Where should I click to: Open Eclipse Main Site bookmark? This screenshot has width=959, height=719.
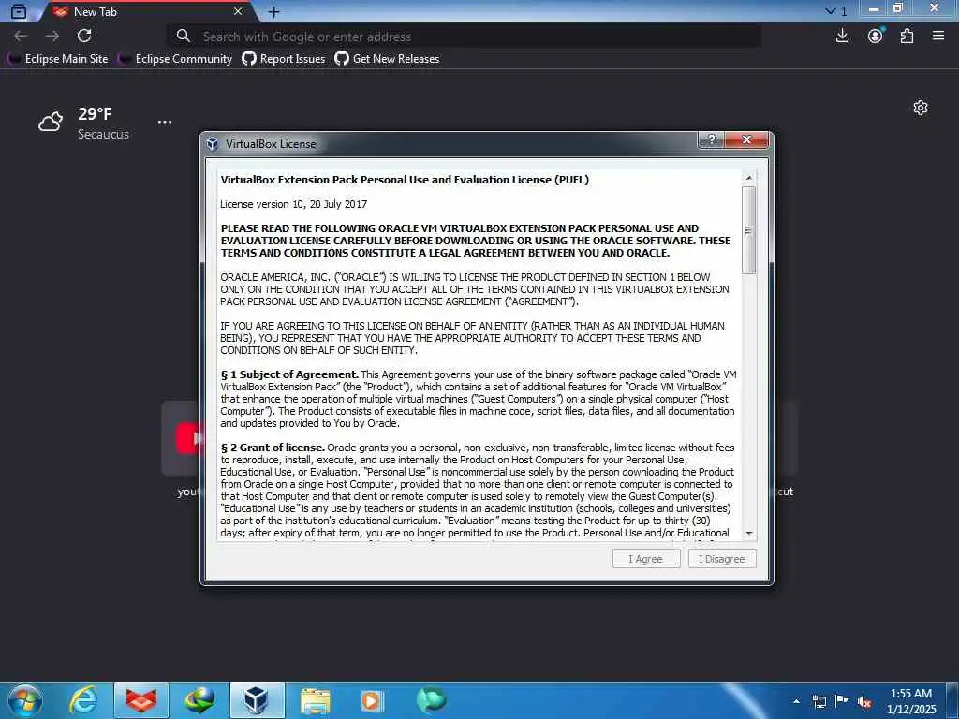tap(58, 59)
